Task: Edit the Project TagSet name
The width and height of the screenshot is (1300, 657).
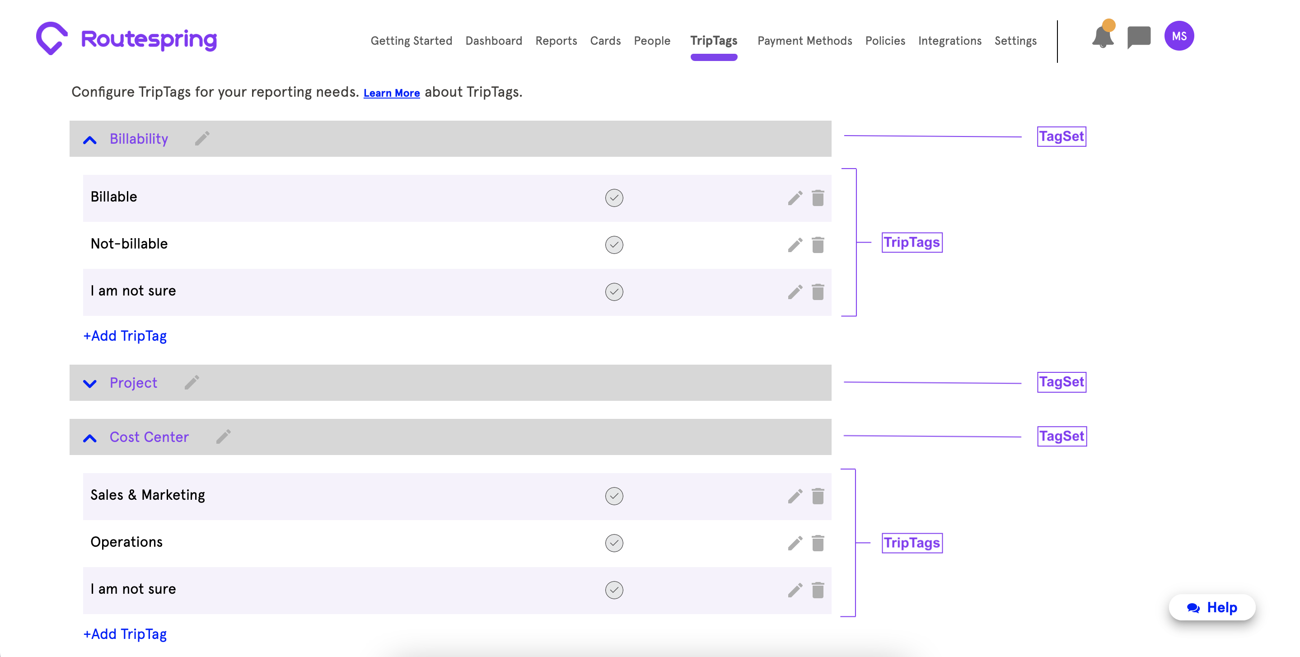Action: pyautogui.click(x=192, y=382)
